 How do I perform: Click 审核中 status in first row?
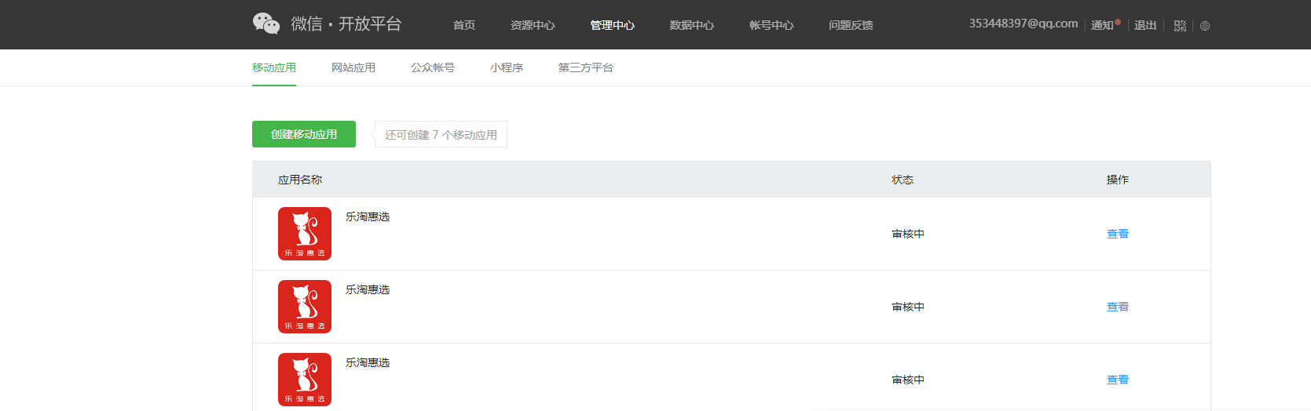point(908,234)
